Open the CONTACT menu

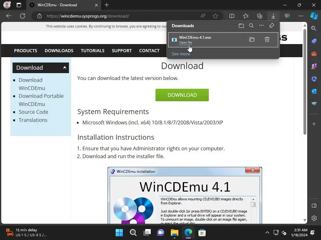149,51
